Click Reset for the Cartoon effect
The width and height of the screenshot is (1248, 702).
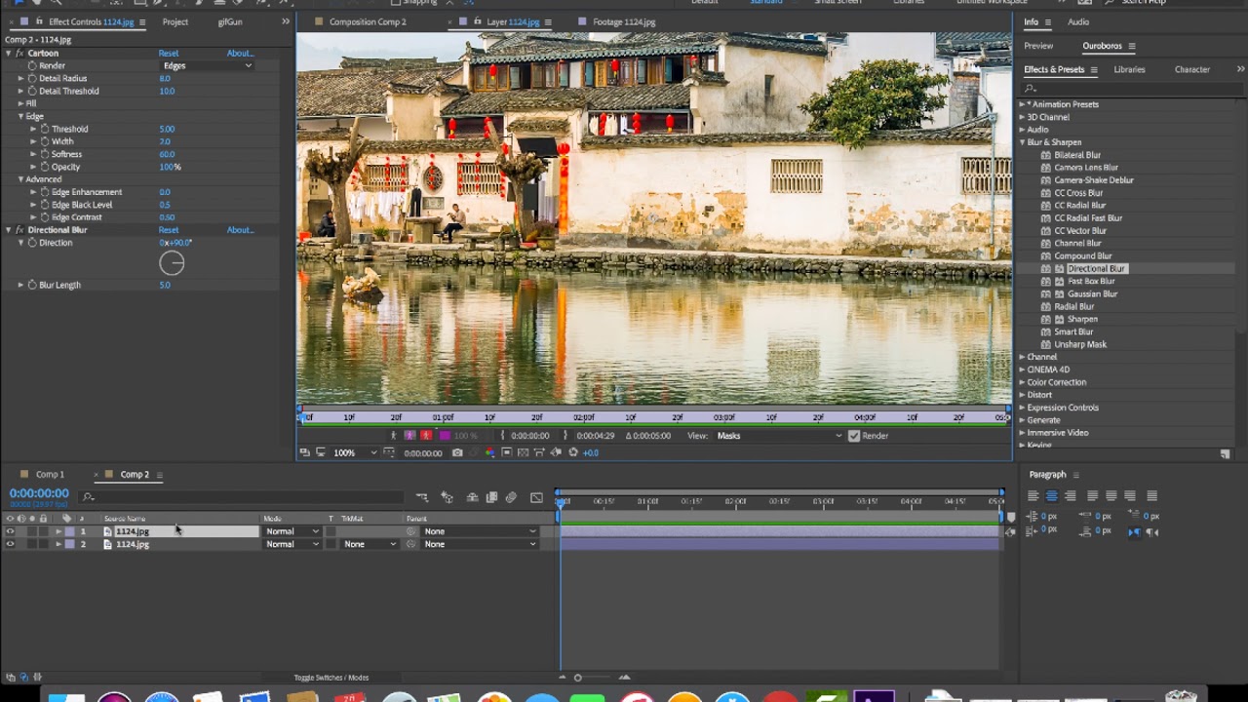[169, 53]
